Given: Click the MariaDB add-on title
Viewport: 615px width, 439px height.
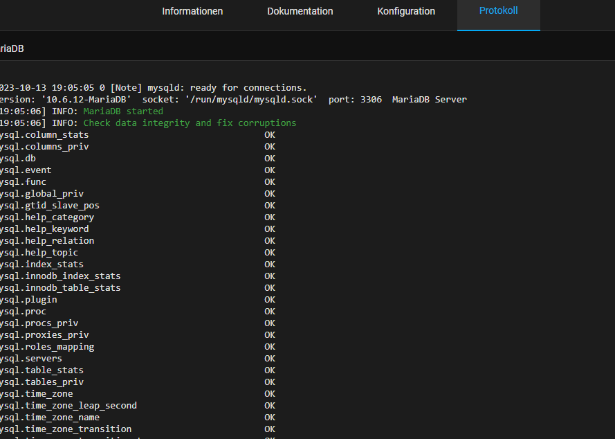Looking at the screenshot, I should click(12, 48).
